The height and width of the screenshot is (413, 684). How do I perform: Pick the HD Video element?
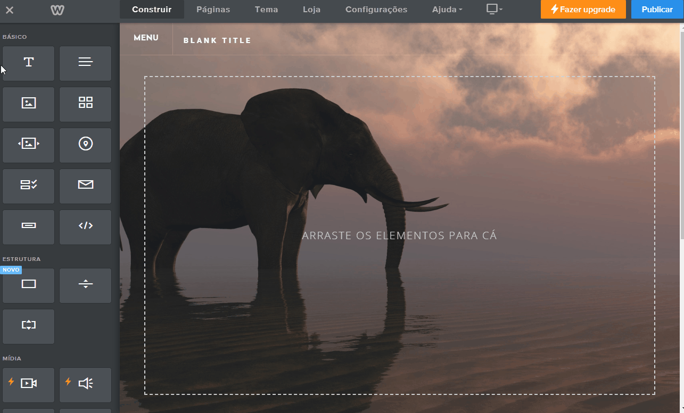29,385
